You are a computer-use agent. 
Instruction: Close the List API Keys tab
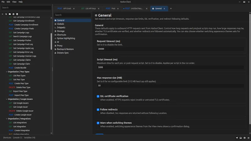coord(99,9)
